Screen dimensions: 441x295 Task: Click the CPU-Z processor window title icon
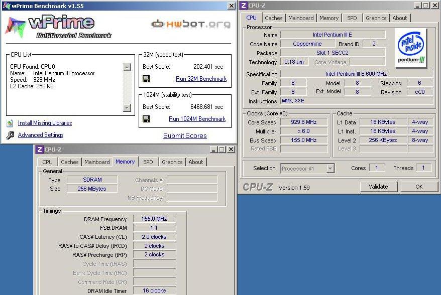244,6
